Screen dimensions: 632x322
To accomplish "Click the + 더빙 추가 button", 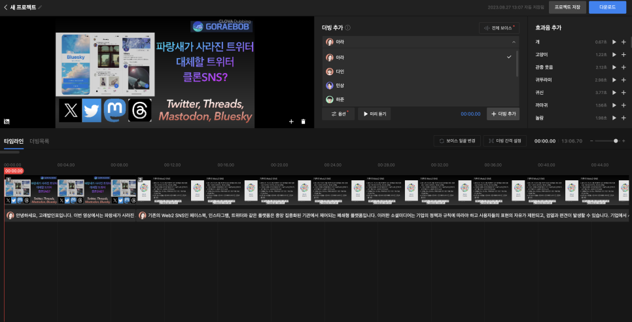I will coord(503,114).
